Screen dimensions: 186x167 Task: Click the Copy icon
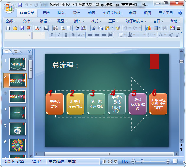(x=100, y=28)
